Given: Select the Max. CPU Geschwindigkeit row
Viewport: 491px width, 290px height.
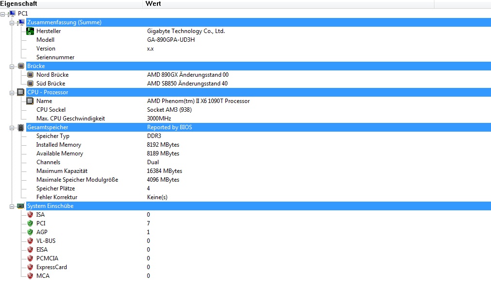Looking at the screenshot, I should coord(71,119).
